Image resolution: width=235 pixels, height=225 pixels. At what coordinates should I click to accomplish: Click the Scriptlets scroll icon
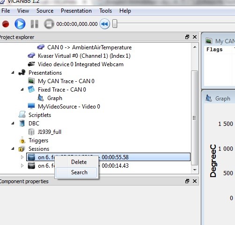(22, 115)
